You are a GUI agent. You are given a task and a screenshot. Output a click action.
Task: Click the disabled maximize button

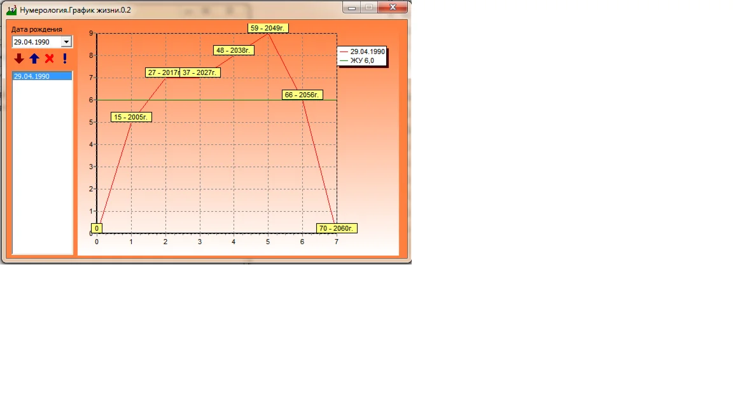tap(369, 8)
